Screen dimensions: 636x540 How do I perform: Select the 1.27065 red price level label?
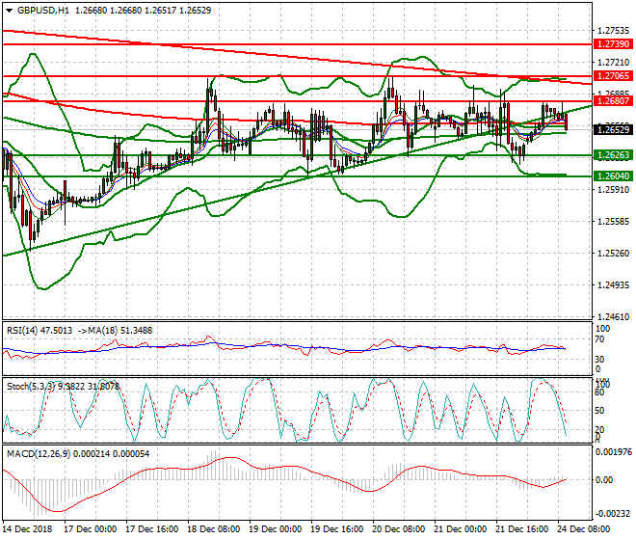613,76
